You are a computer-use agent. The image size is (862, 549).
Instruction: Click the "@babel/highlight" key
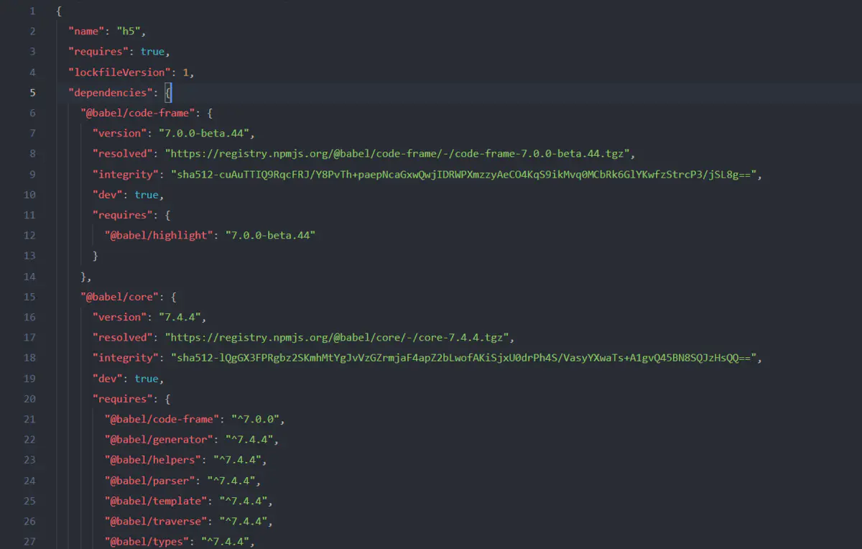[x=159, y=236]
